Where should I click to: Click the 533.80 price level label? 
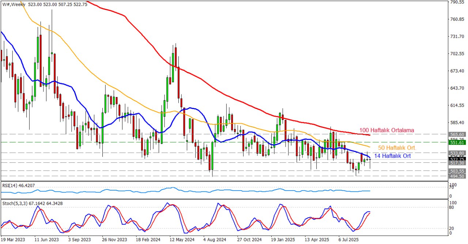point(457,153)
